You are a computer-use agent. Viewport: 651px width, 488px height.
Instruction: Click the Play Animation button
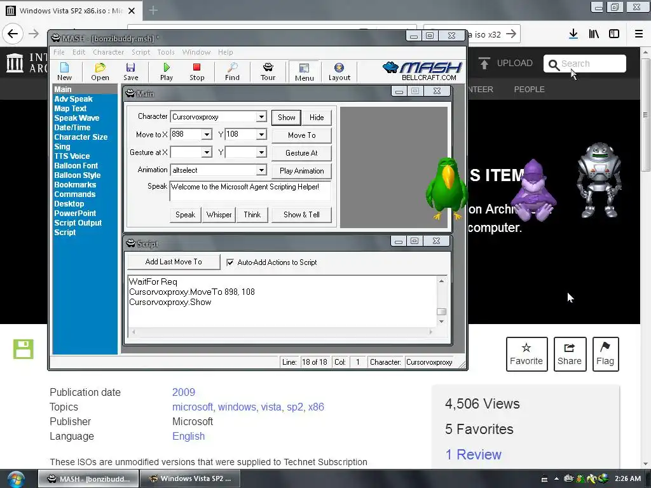click(x=302, y=171)
